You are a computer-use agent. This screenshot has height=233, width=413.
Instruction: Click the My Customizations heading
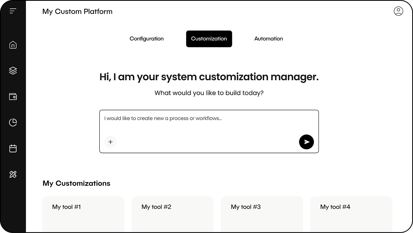pos(76,183)
